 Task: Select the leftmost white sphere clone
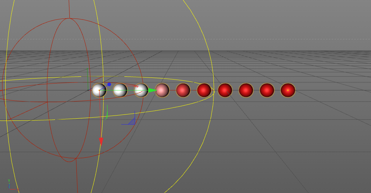(99, 90)
